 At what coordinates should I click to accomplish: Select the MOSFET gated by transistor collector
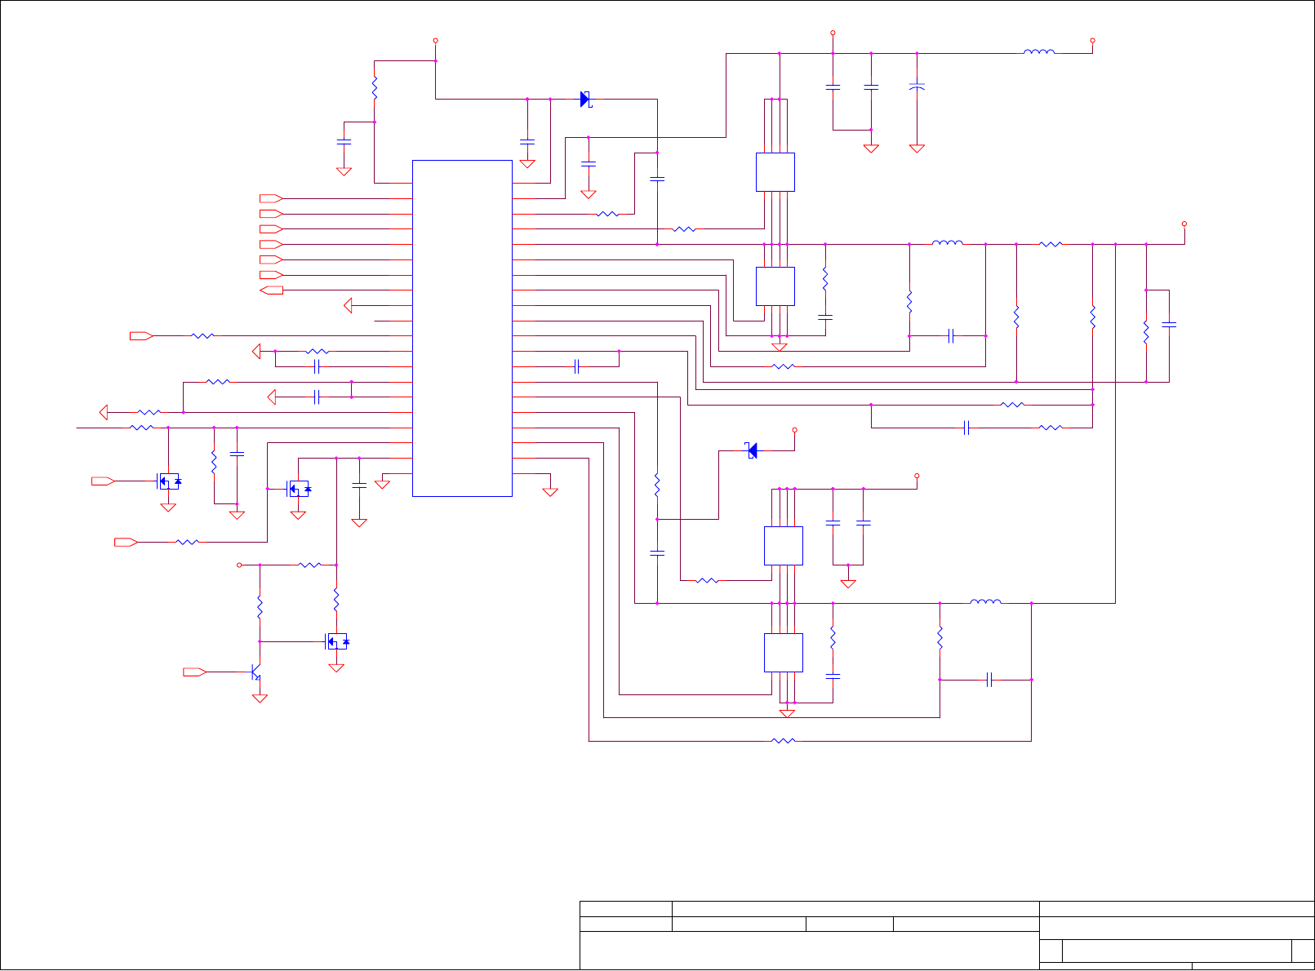click(336, 641)
